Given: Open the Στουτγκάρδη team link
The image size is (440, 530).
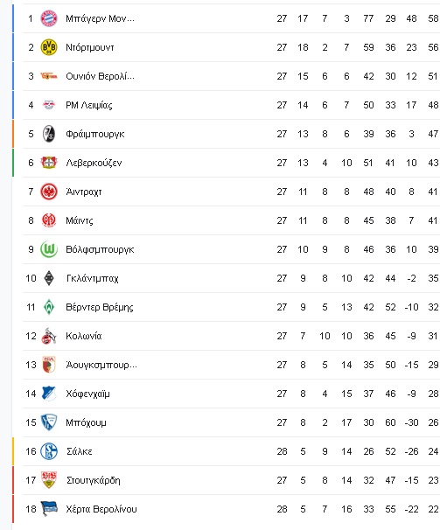Looking at the screenshot, I should pos(93,480).
